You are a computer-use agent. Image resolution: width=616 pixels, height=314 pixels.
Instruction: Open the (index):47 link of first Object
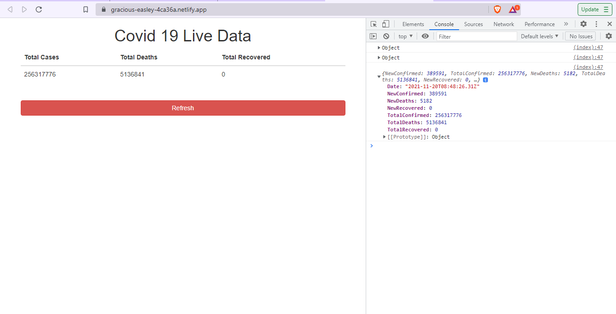[x=588, y=47]
